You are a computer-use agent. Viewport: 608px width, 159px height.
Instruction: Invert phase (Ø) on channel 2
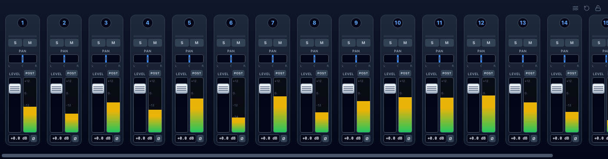point(75,139)
